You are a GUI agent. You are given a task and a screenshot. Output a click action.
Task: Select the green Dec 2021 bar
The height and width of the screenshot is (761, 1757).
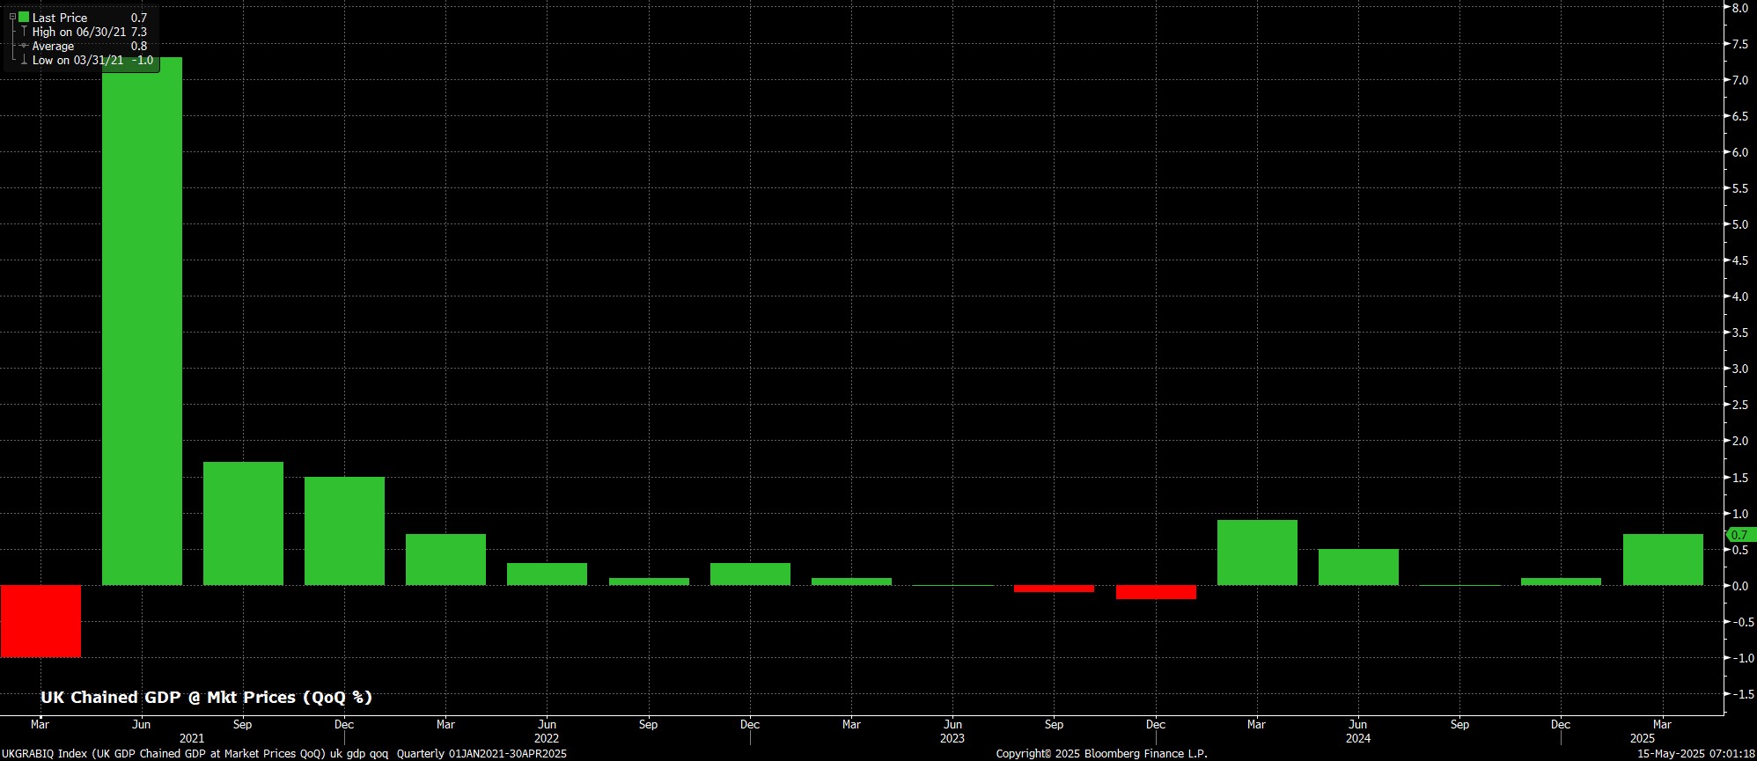tap(344, 531)
